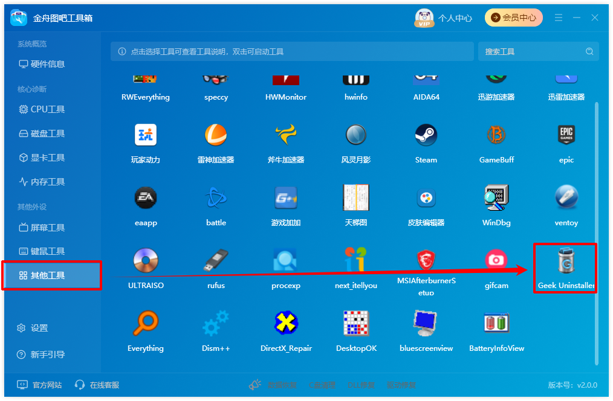Open the procexp tool

point(286,260)
